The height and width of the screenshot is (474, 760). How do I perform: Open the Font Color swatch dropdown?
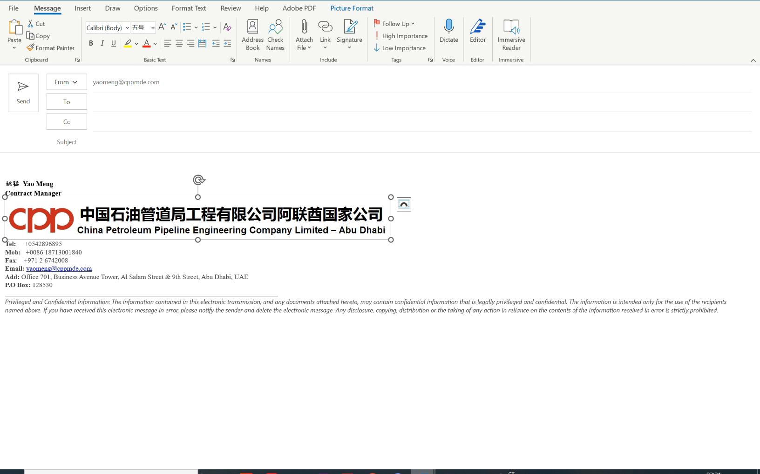pyautogui.click(x=155, y=43)
